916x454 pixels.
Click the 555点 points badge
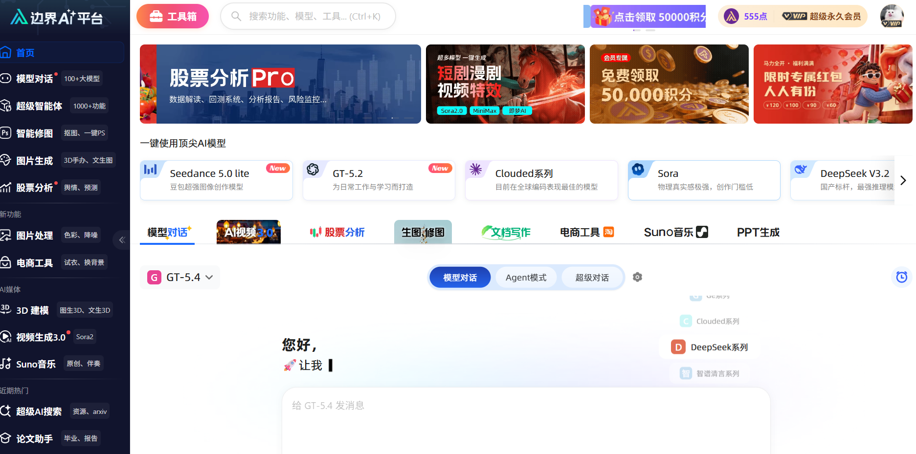coord(746,16)
